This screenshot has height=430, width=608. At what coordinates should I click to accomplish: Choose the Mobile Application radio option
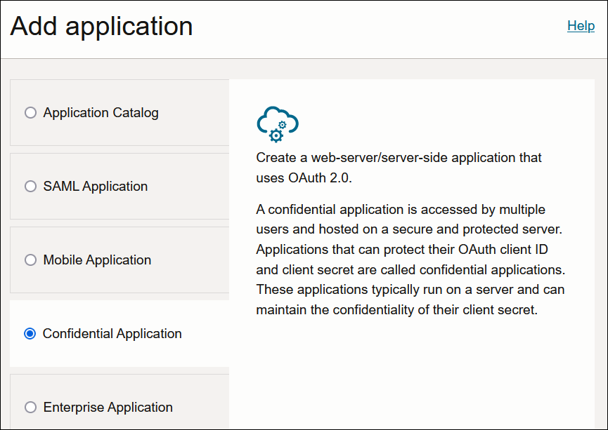click(x=30, y=260)
